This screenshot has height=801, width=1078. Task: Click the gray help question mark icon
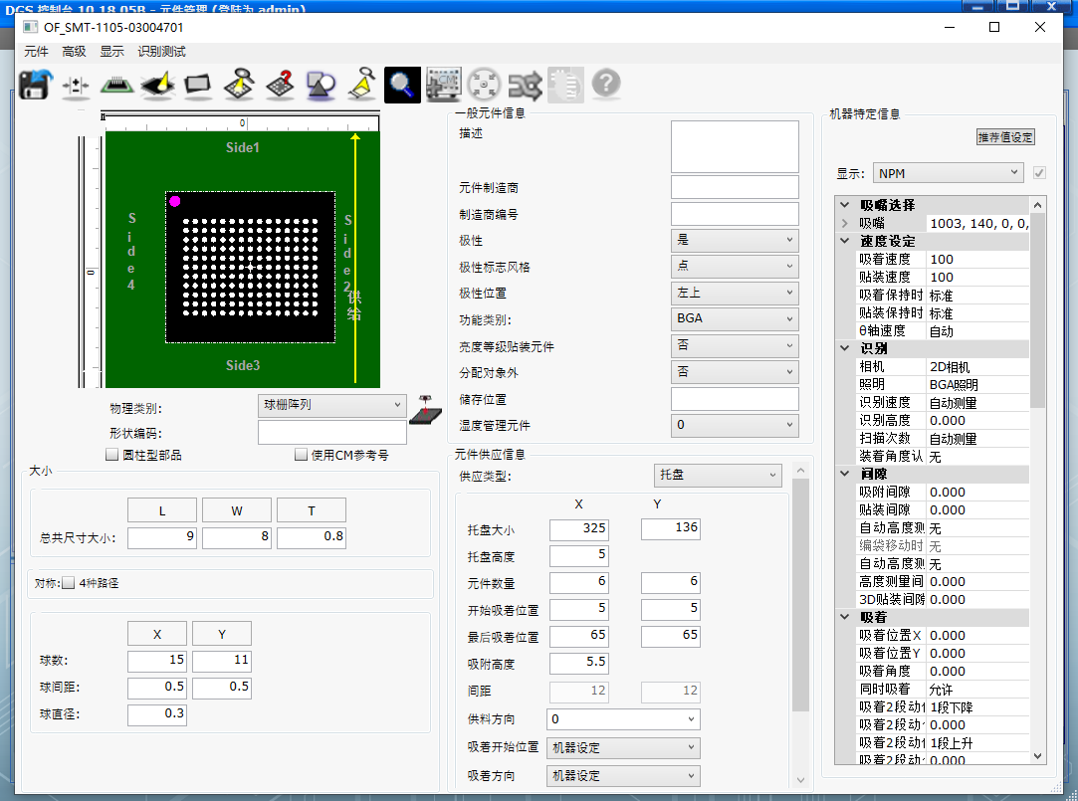pos(606,85)
